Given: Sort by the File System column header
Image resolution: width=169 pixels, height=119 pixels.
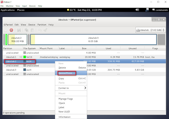Looking at the screenshot, I should [x=31, y=48].
